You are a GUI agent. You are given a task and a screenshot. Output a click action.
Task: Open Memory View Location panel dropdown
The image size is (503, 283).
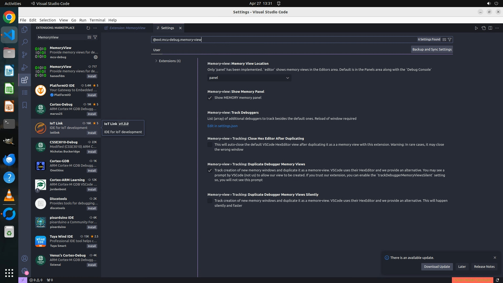pos(249,78)
